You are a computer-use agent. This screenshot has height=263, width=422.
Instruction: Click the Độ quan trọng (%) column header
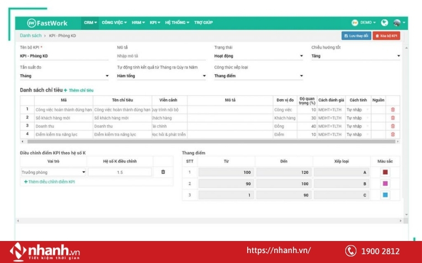307,101
